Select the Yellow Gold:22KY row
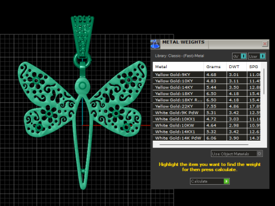This screenshot has width=275, height=206. [x=207, y=106]
